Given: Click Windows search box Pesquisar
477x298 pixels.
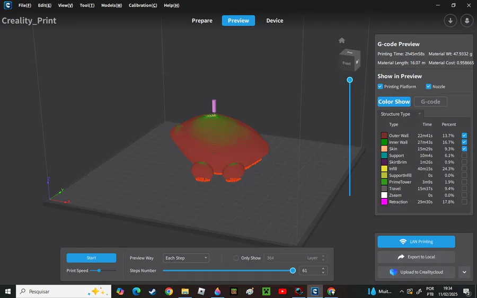Looking at the screenshot, I should (64, 292).
